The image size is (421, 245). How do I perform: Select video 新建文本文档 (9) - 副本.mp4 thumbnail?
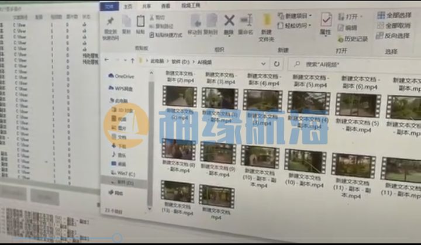point(218,153)
